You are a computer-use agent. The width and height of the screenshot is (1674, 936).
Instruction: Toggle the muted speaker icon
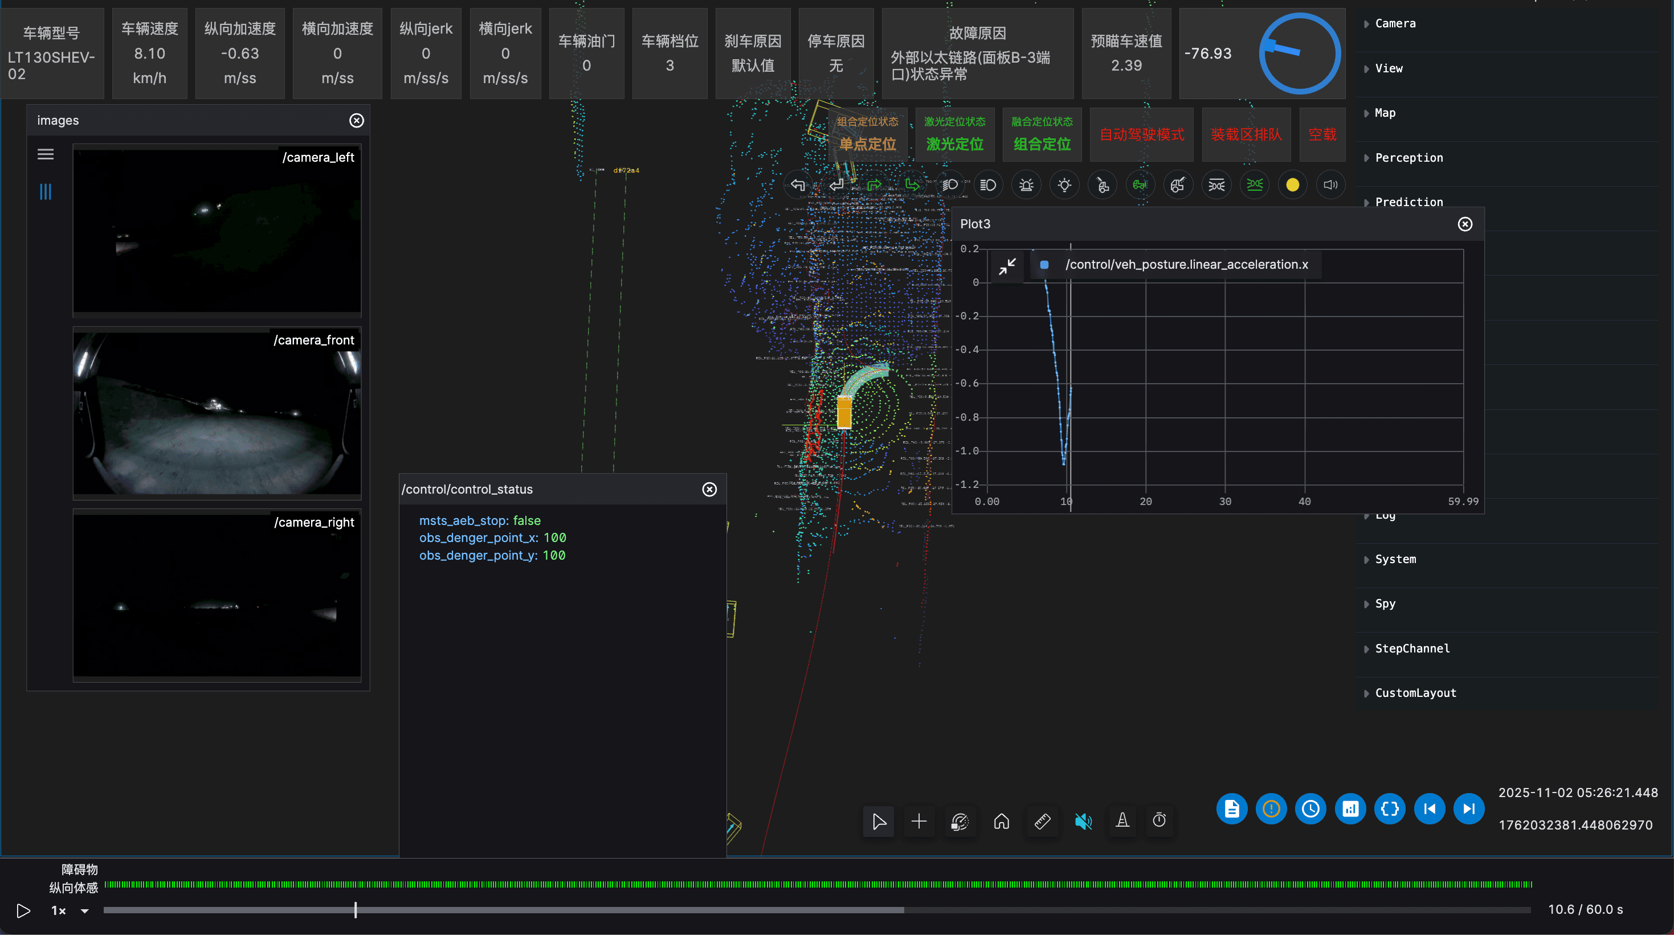(1083, 822)
